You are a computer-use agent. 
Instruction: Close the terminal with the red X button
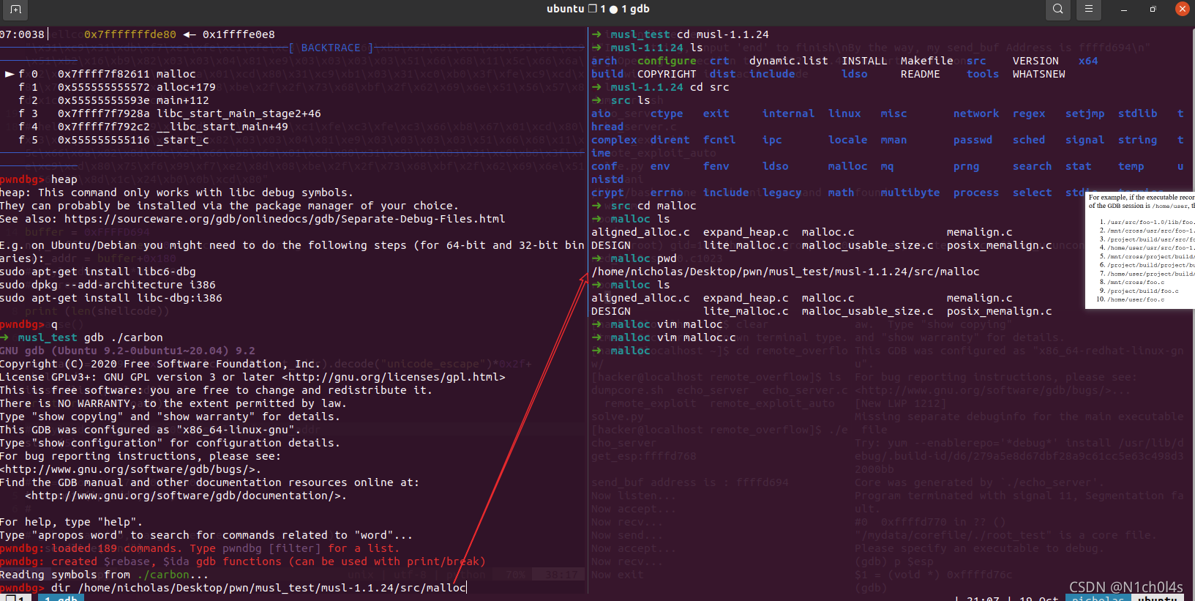[1182, 9]
